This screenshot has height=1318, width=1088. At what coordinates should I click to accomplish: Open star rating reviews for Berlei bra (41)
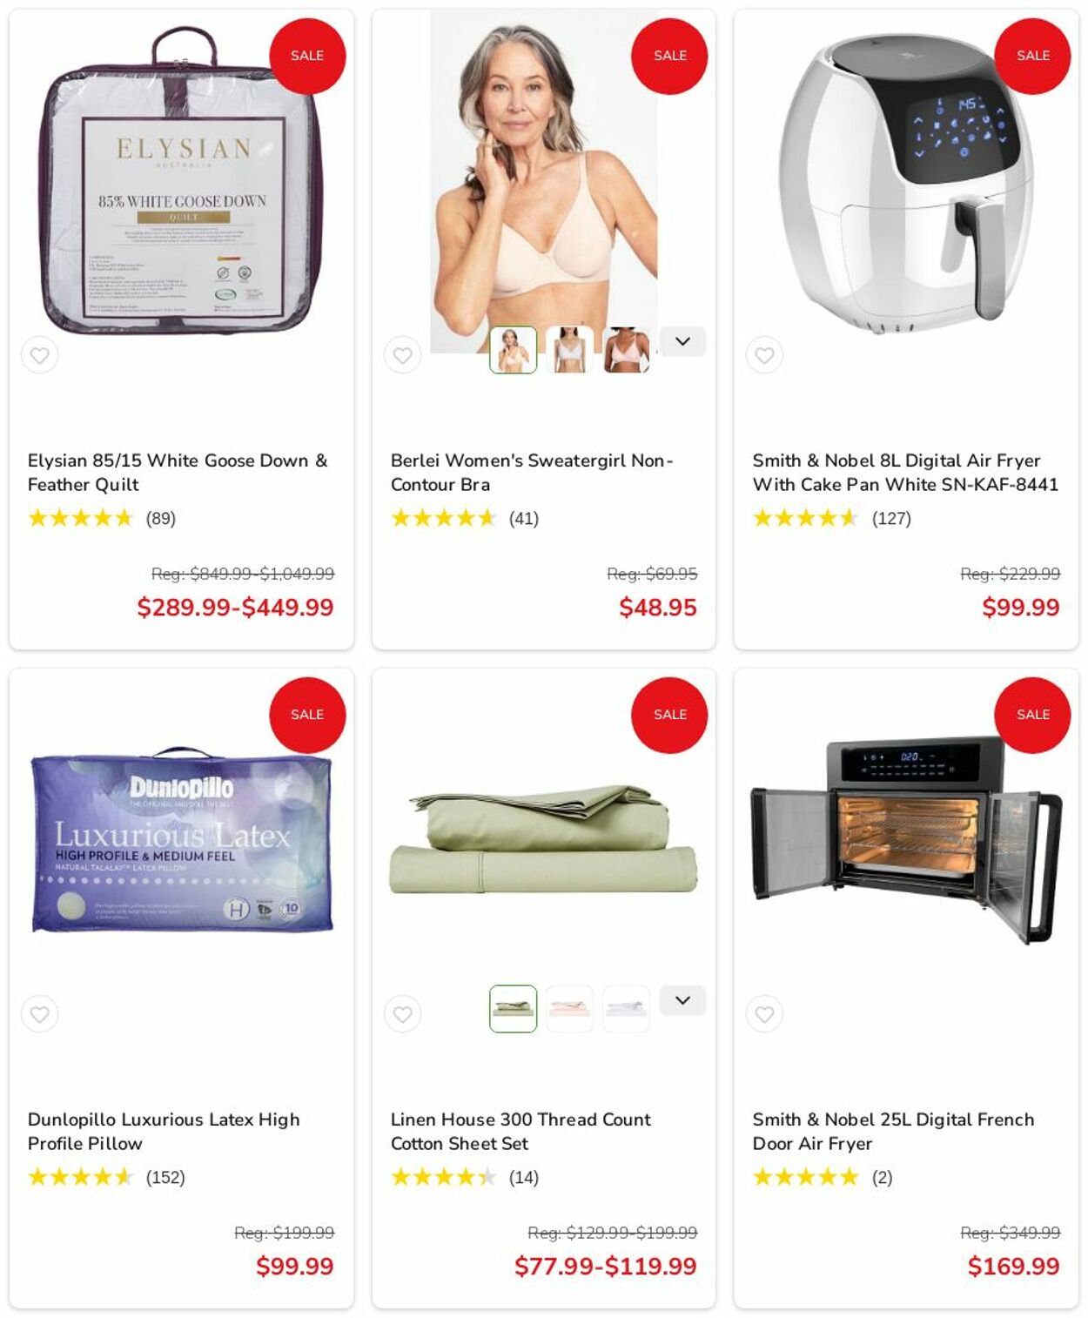click(x=465, y=519)
